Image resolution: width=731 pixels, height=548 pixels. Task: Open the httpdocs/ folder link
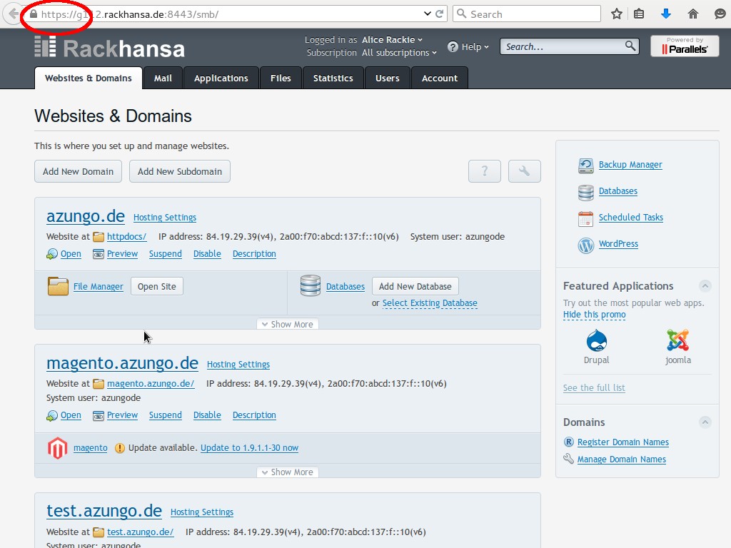[x=126, y=237]
